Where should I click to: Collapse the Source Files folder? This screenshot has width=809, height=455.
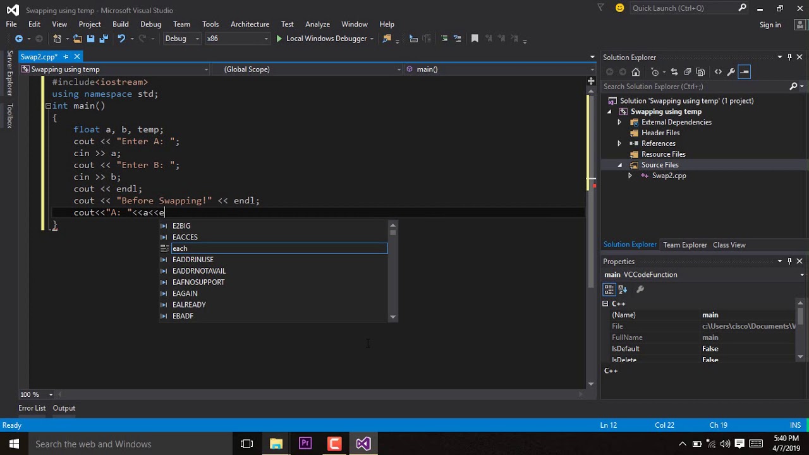tap(619, 166)
